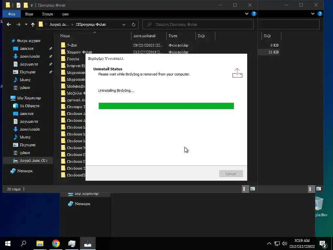Click New folder icon in title bar

[26, 5]
